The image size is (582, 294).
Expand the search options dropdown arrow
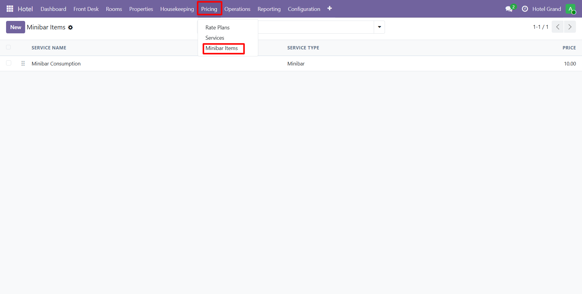(379, 27)
